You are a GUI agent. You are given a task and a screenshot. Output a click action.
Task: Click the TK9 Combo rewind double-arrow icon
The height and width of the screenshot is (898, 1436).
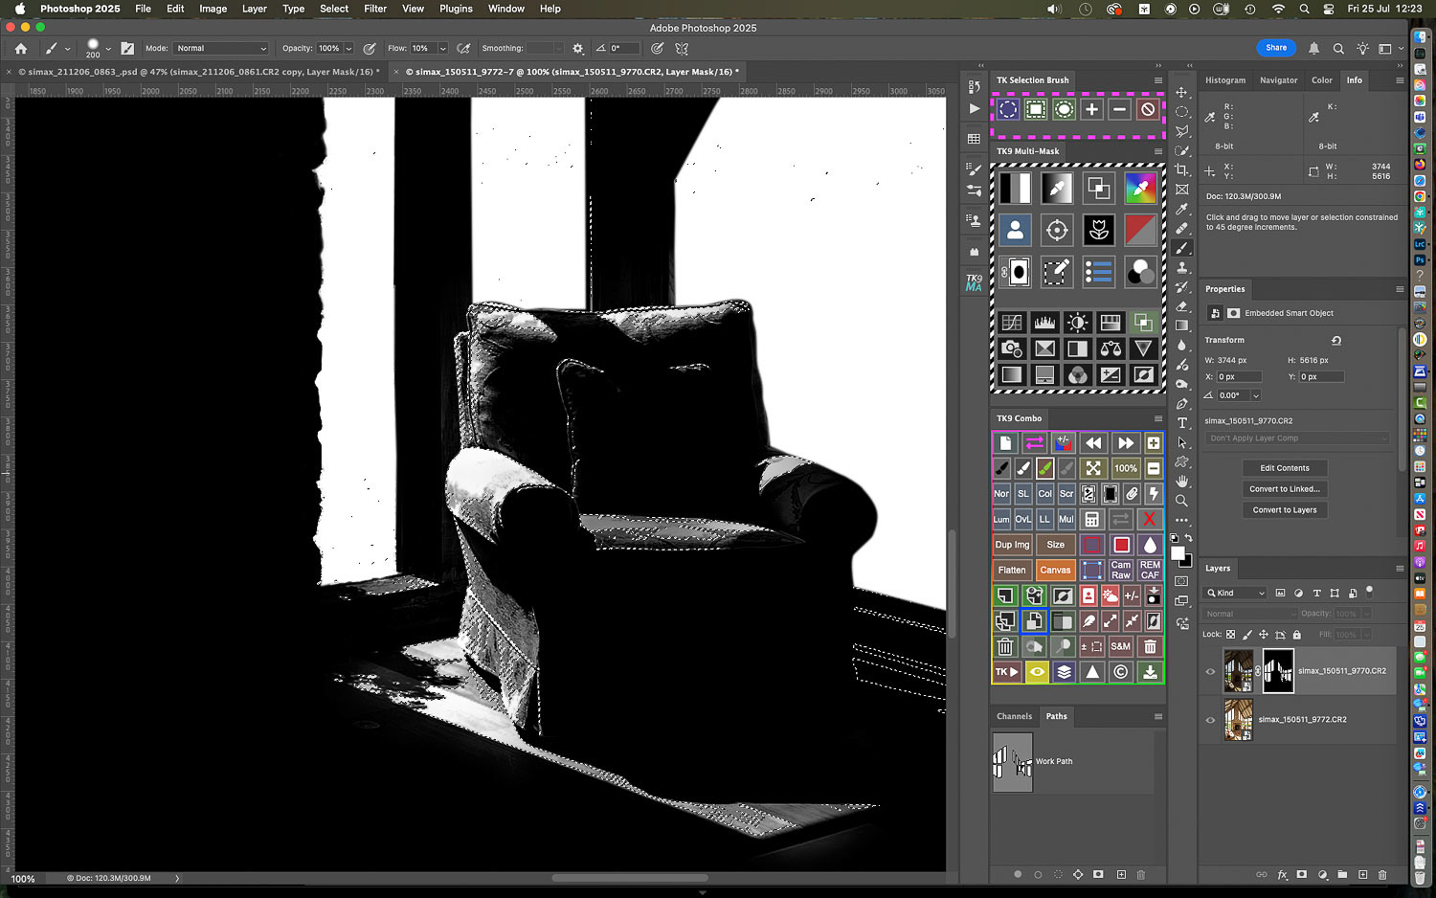tap(1093, 442)
